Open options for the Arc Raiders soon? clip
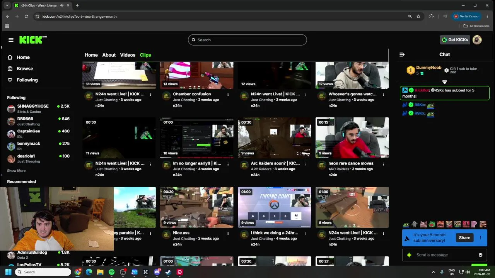 306,164
